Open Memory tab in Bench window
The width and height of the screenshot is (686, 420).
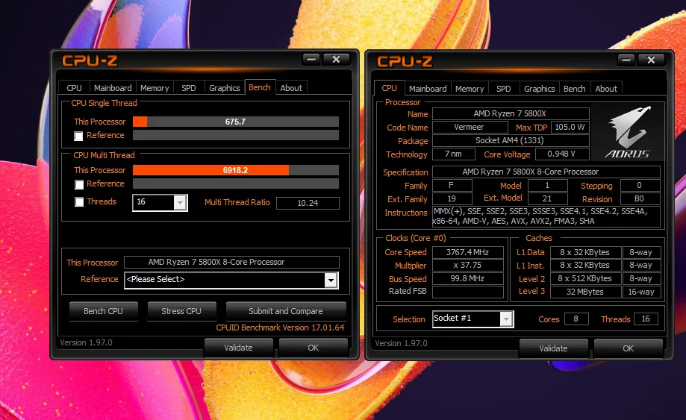pos(155,88)
